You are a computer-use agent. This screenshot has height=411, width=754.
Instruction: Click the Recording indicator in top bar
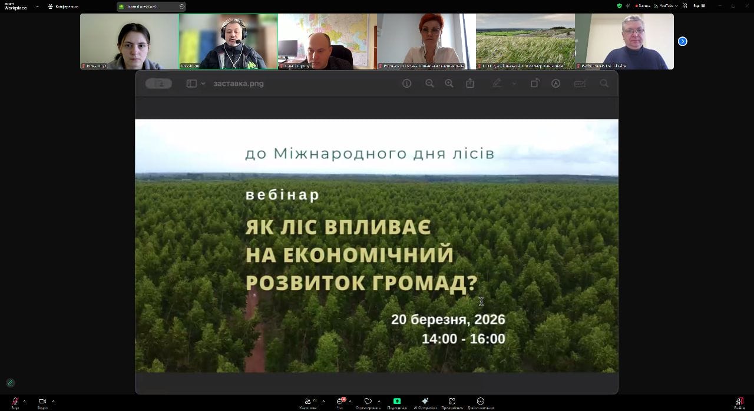pos(643,6)
